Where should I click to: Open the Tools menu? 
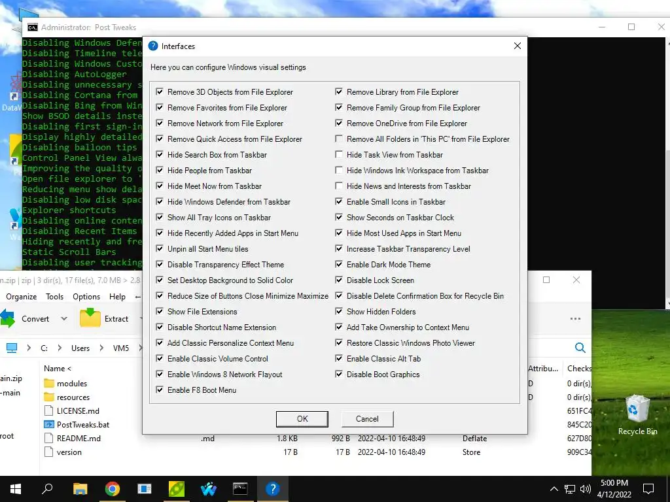(55, 296)
